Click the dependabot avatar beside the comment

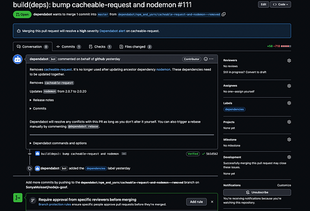[x=18, y=59]
